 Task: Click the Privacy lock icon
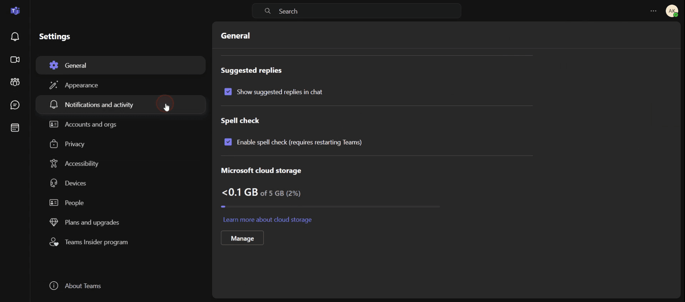(54, 144)
